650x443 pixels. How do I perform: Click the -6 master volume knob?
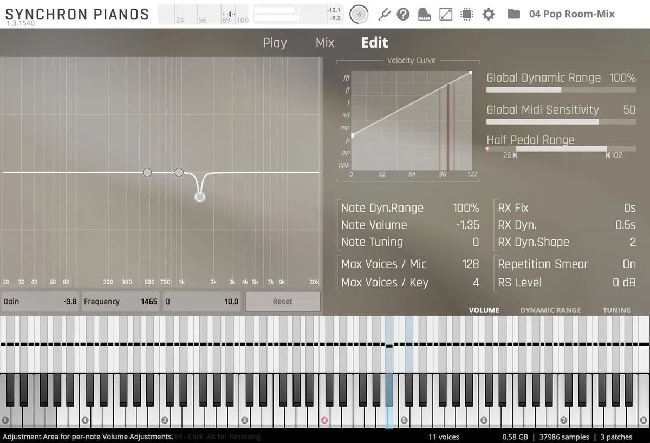point(359,14)
